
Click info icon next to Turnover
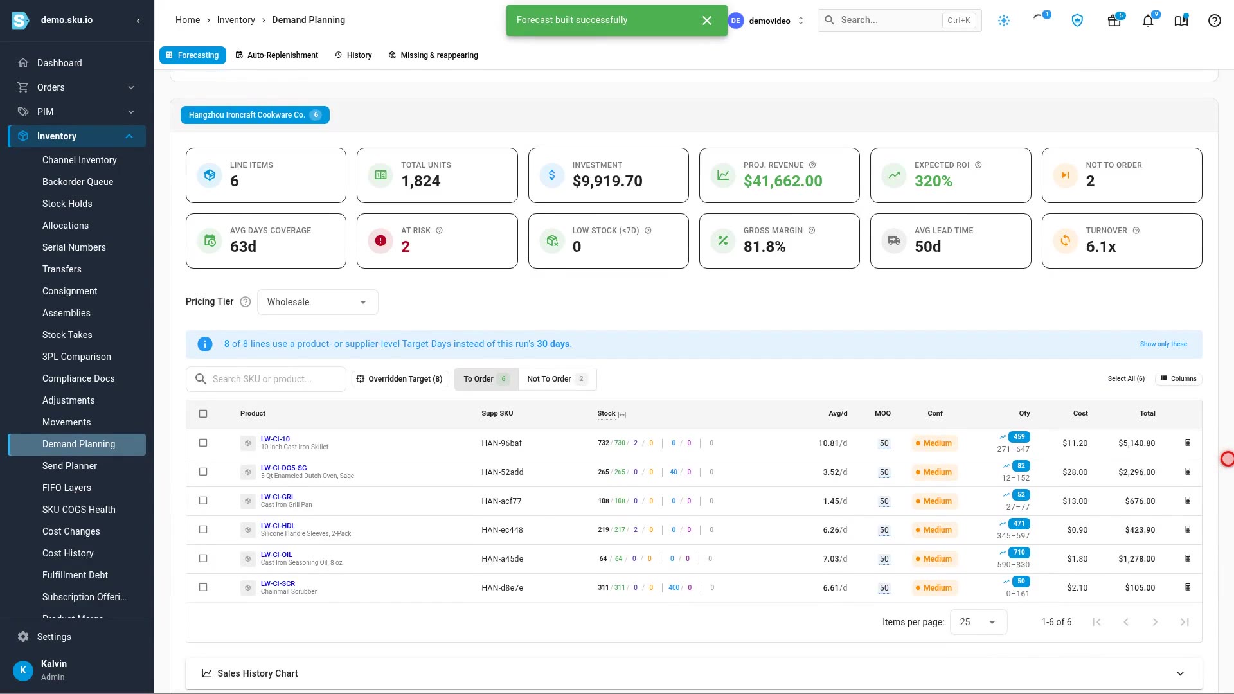pos(1136,231)
